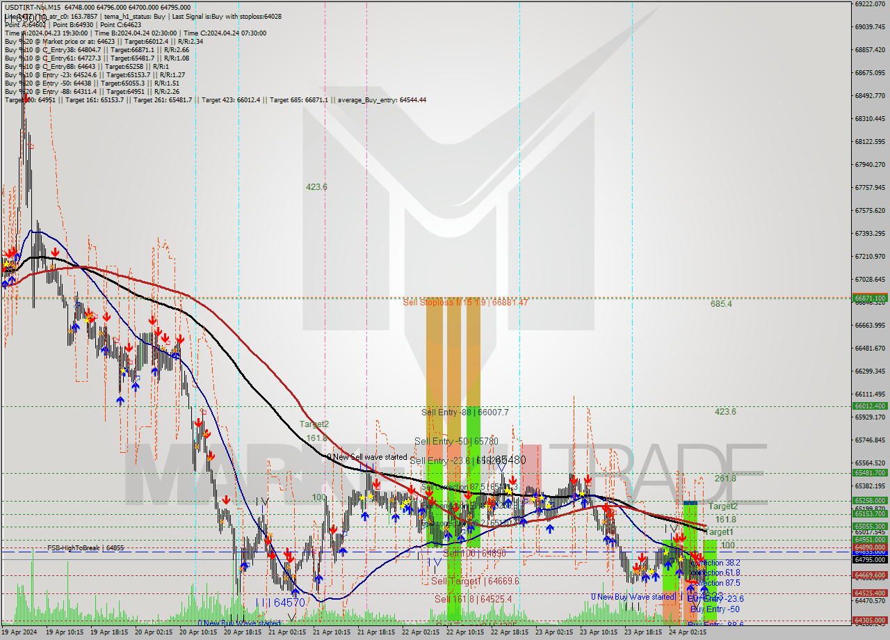Click the 'FSB-HighToBreak | 64855' label

pos(86,548)
